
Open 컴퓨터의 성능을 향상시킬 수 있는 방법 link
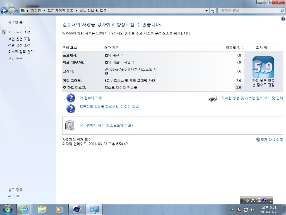(x=109, y=107)
